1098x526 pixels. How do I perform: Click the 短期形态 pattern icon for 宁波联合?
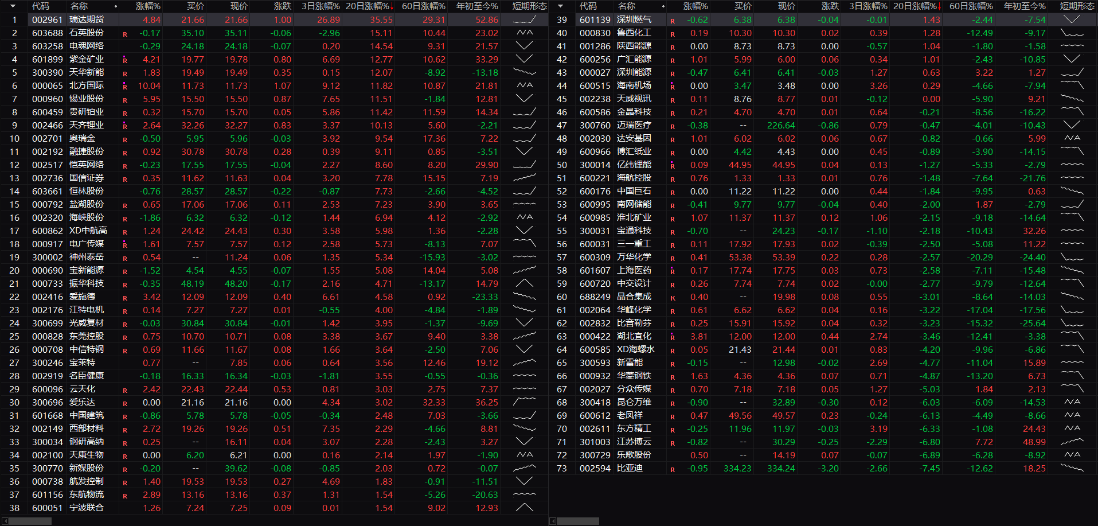pos(524,508)
